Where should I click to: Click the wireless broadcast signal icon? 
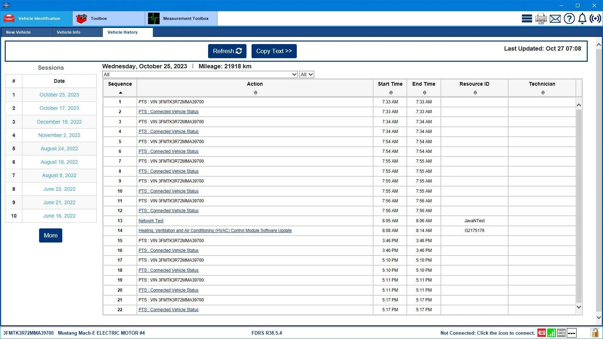pyautogui.click(x=595, y=18)
